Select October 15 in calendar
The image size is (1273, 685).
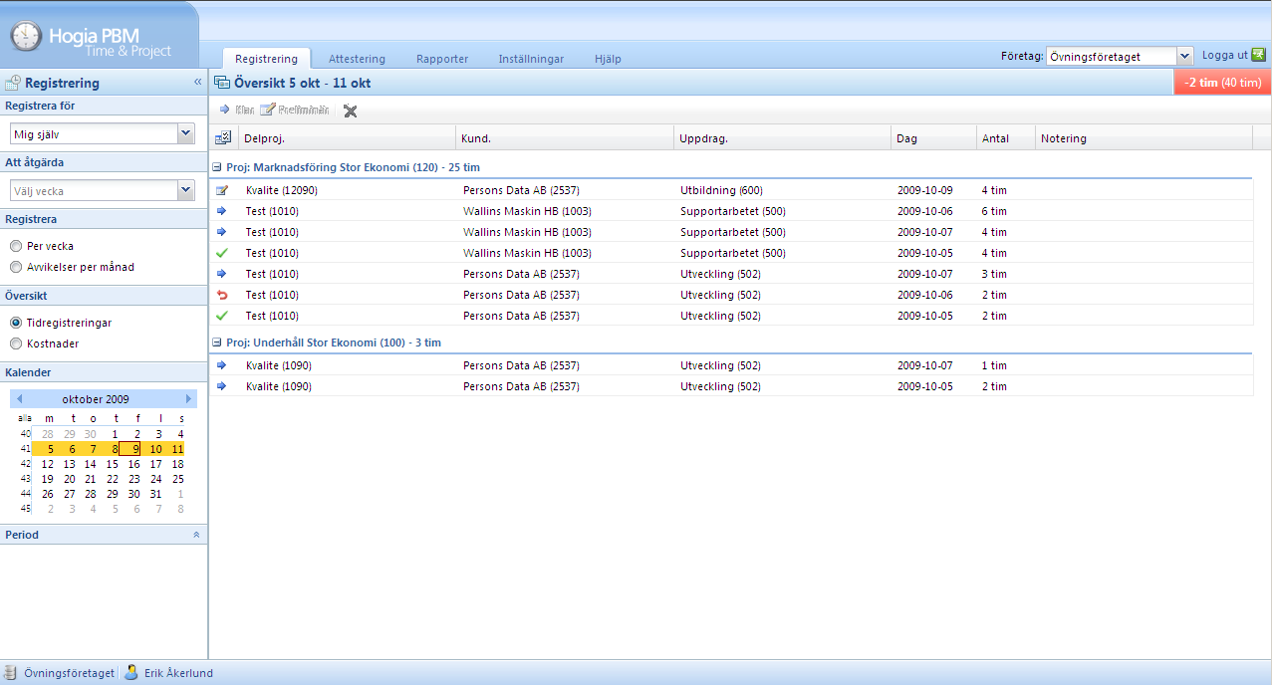point(113,464)
